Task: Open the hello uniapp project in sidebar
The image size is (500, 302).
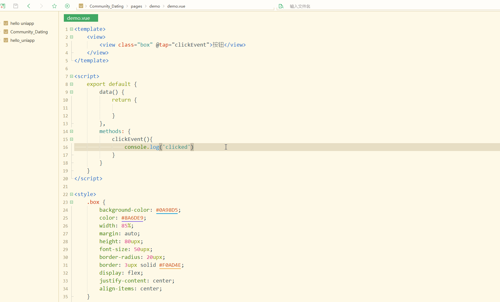Action: (x=22, y=23)
